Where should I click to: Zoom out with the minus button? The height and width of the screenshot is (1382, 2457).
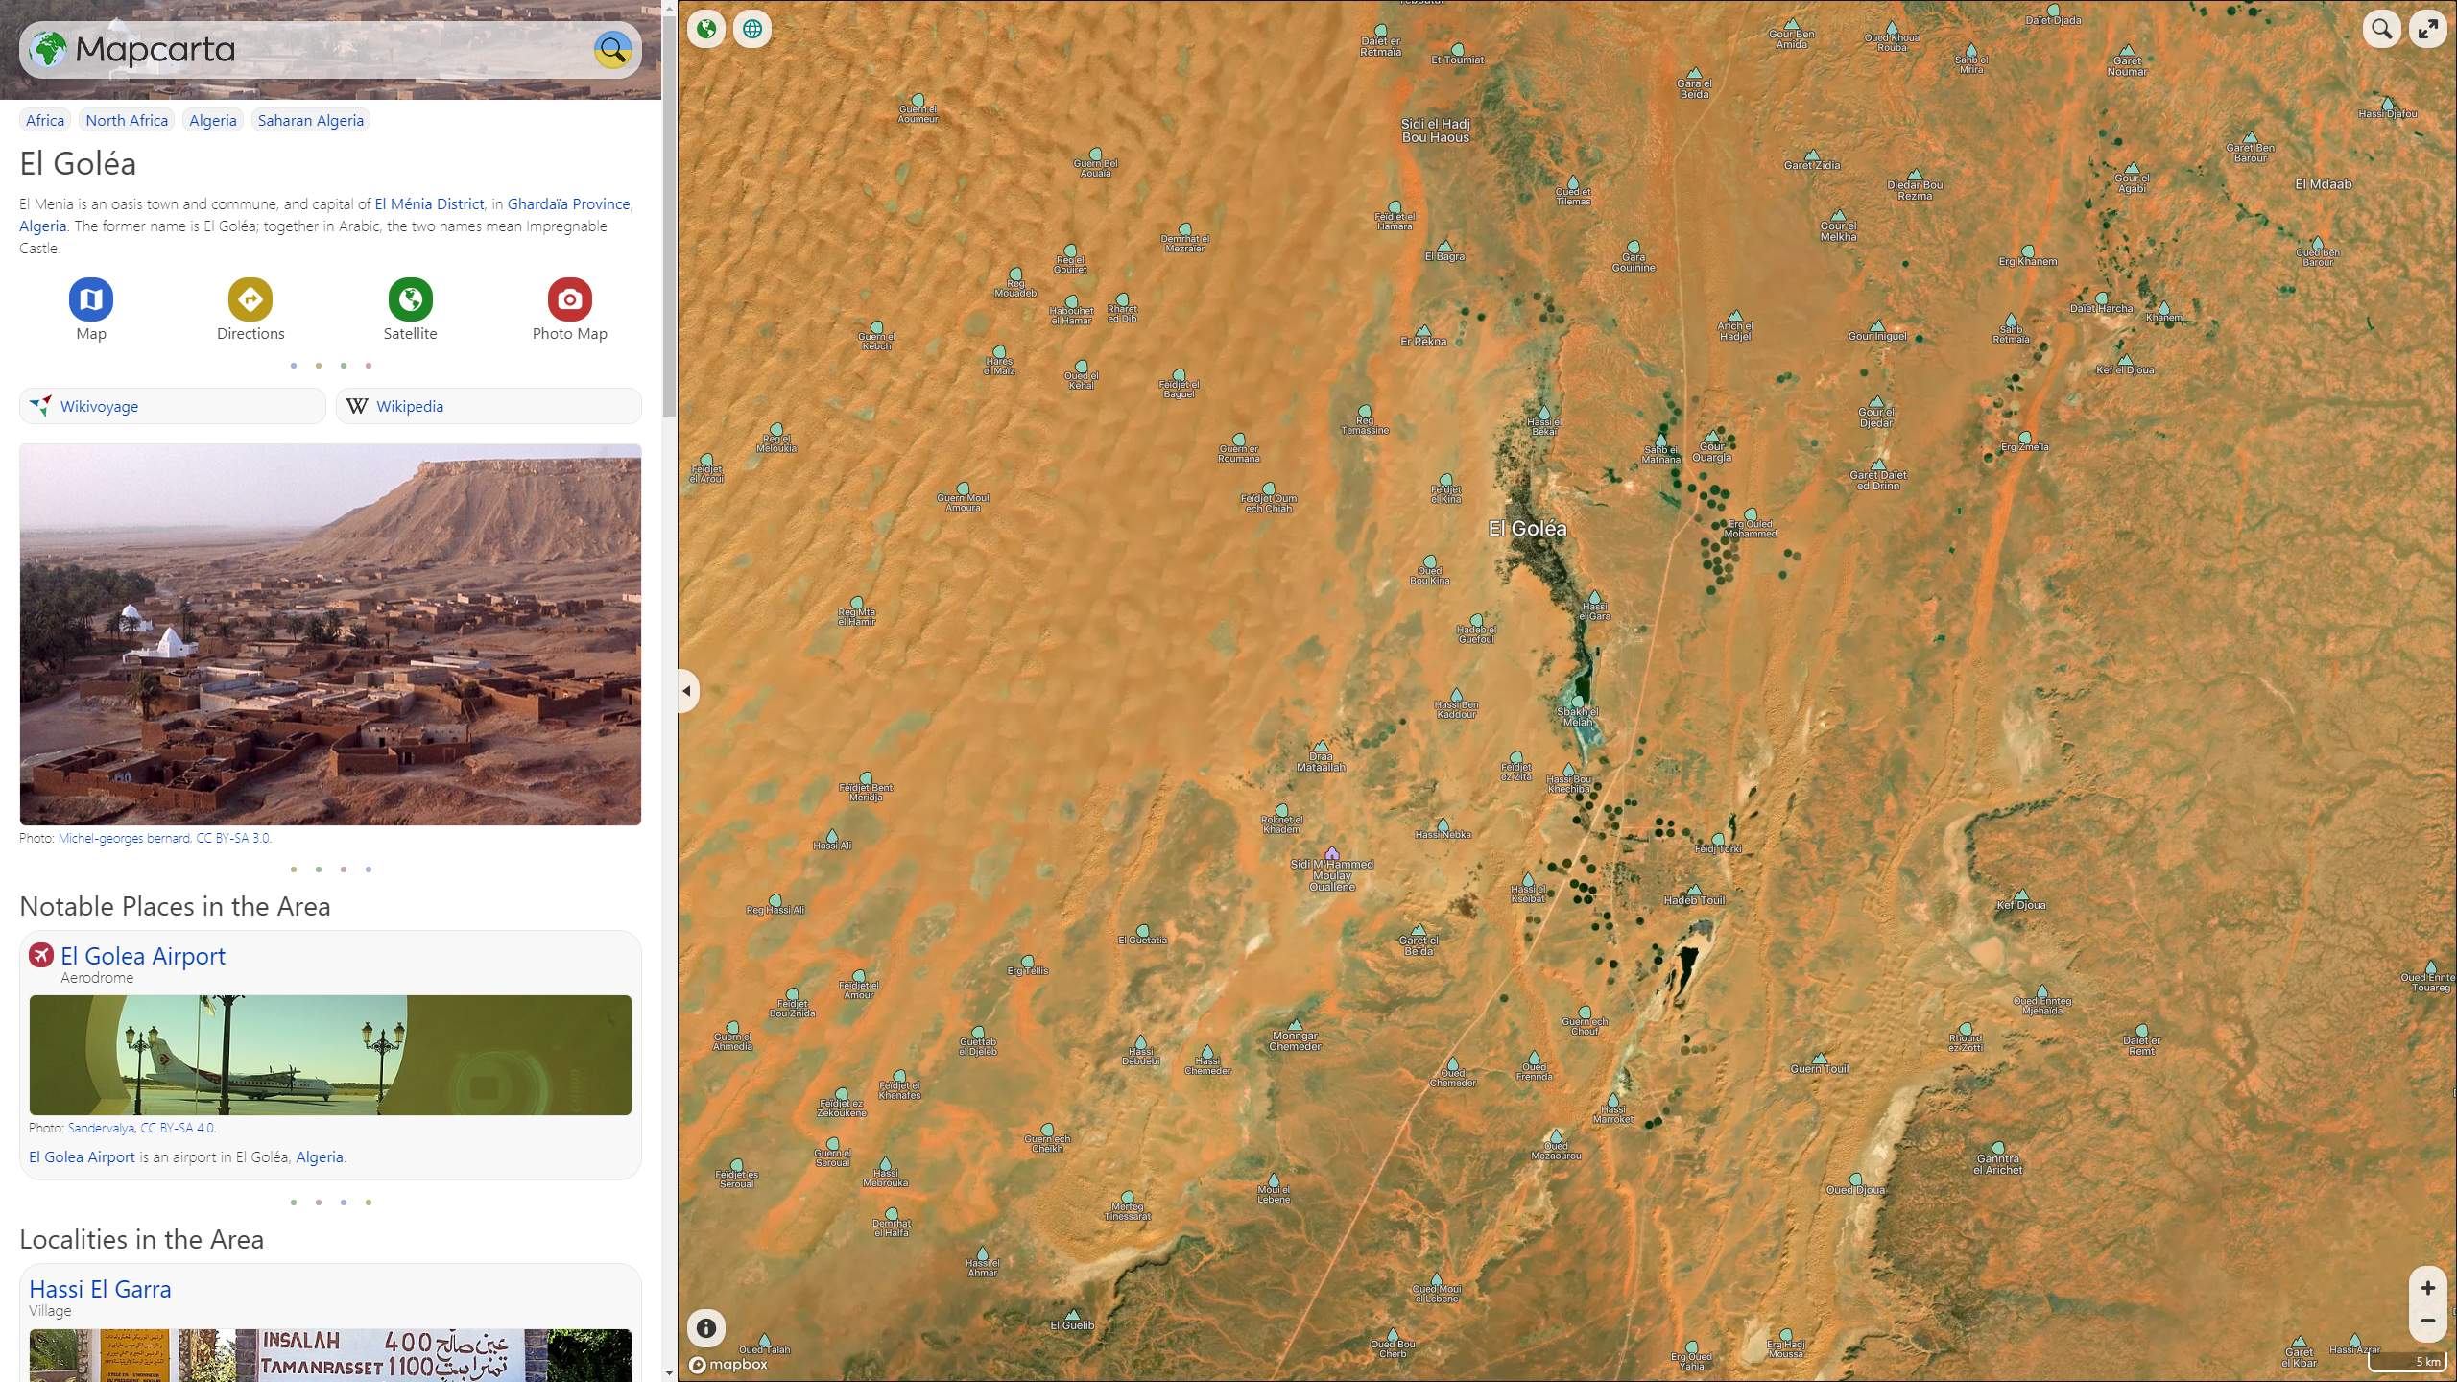coord(2428,1322)
